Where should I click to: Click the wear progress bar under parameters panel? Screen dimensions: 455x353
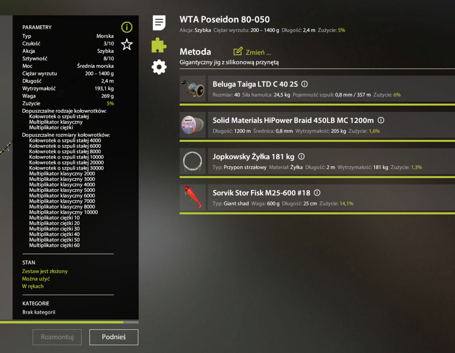[69, 322]
